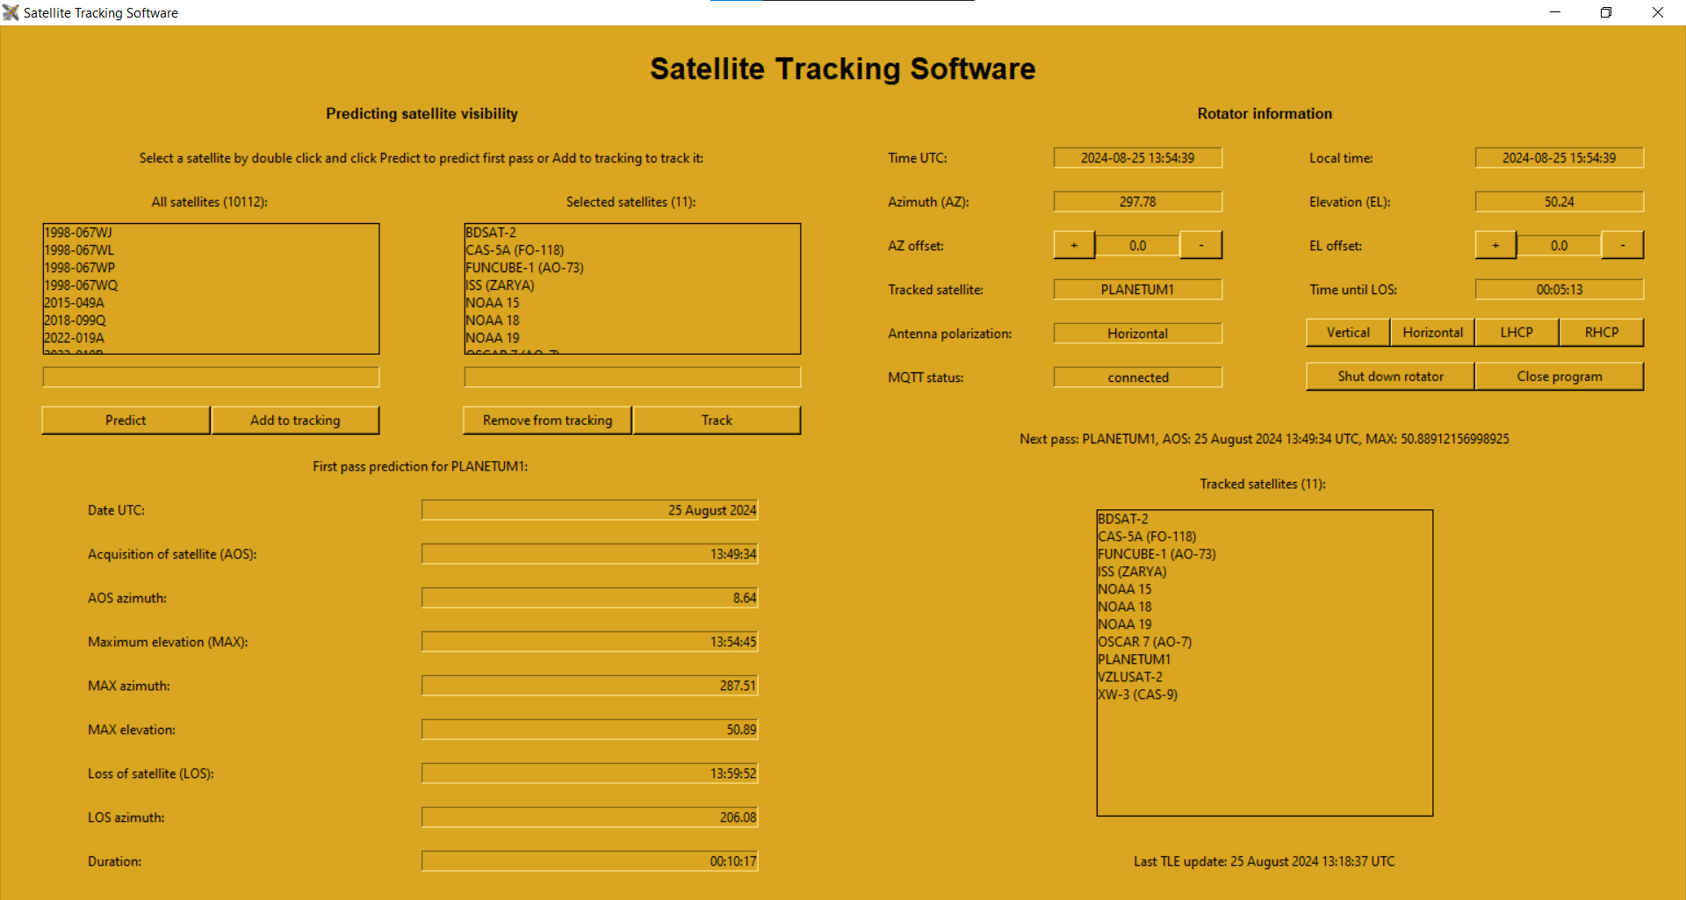Select ISS (ZARYA) in Tracked satellites list
1686x900 pixels.
click(1264, 572)
